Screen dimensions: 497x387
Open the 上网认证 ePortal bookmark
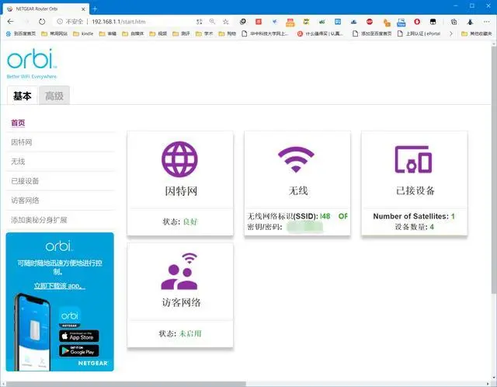click(419, 33)
